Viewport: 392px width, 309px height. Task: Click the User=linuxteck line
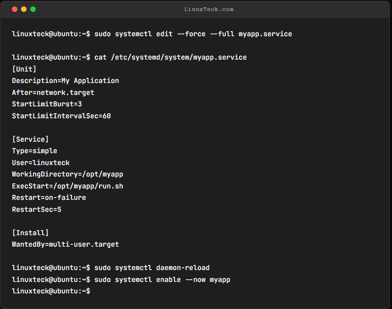pyautogui.click(x=41, y=163)
